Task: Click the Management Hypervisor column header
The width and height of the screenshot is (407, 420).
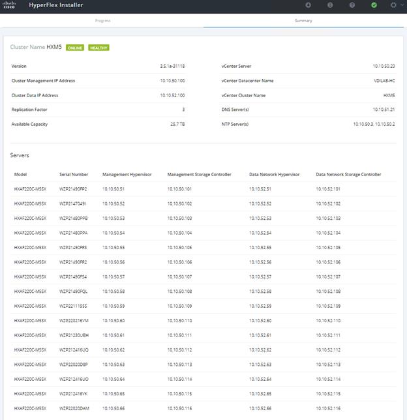Action: tap(127, 174)
